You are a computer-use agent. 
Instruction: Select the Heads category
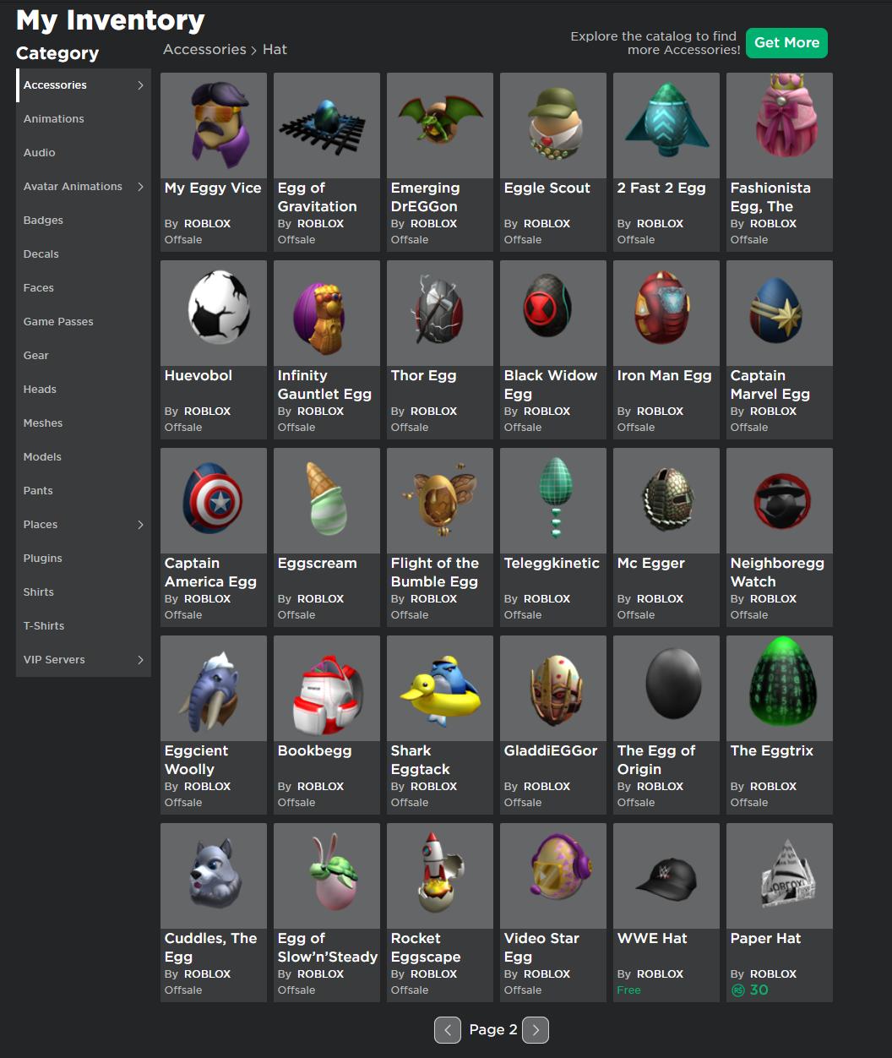pos(84,390)
